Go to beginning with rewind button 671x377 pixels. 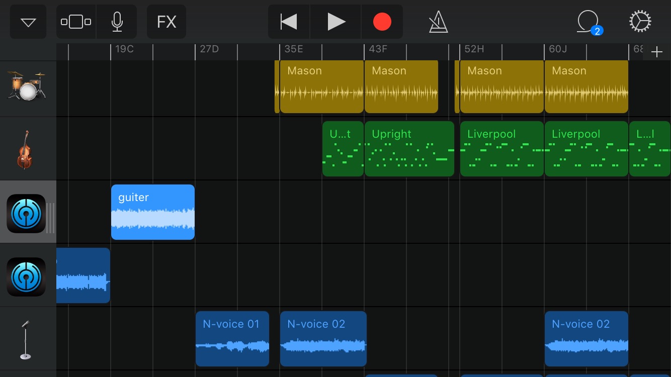tap(289, 22)
